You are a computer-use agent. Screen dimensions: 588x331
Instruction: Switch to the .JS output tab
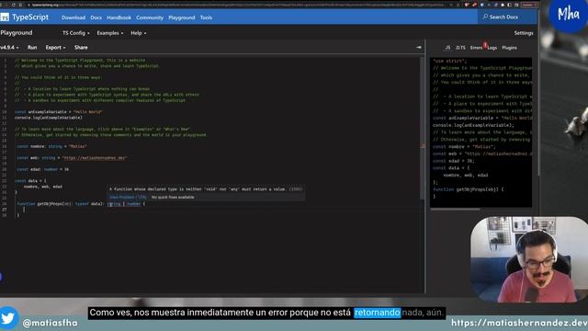point(447,48)
